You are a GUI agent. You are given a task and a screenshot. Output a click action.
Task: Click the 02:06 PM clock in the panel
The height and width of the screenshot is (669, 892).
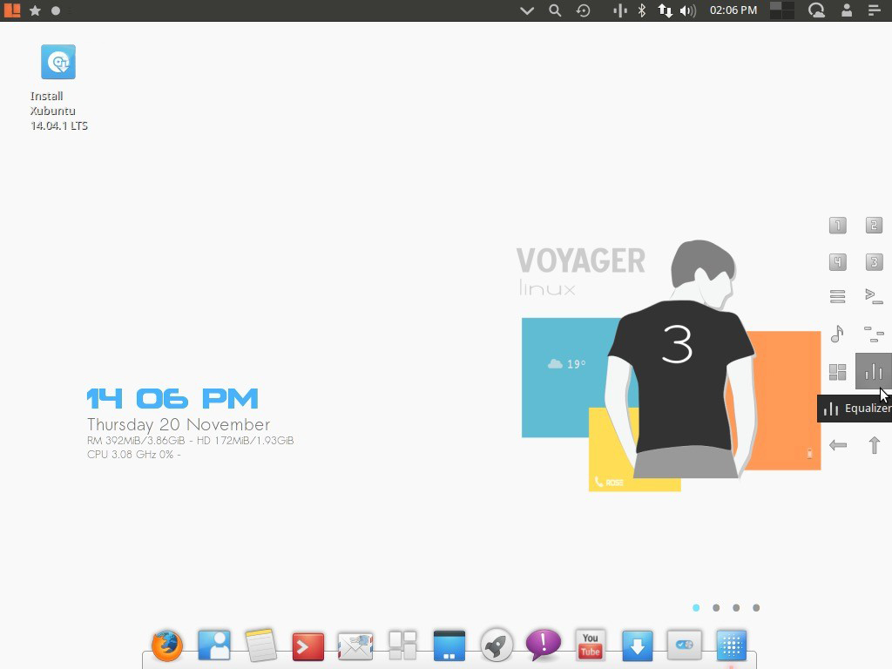(733, 10)
